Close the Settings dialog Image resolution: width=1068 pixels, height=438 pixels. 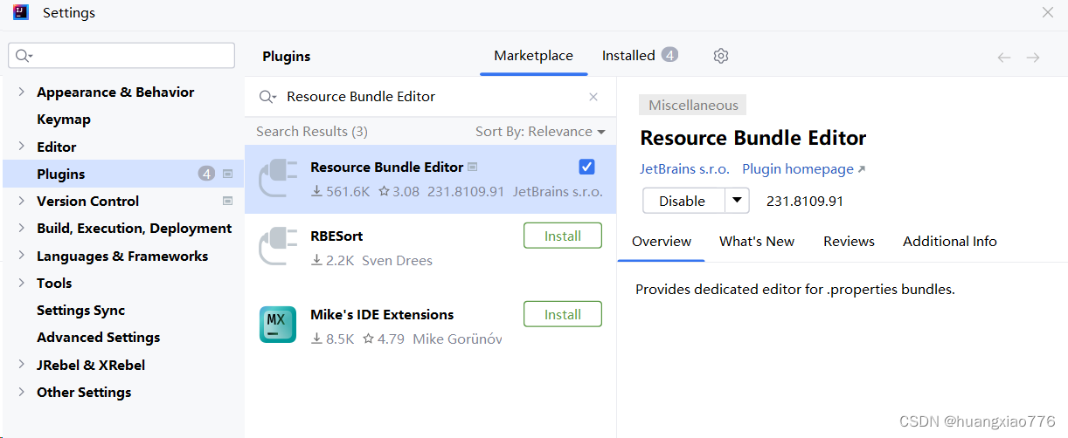click(x=1048, y=12)
